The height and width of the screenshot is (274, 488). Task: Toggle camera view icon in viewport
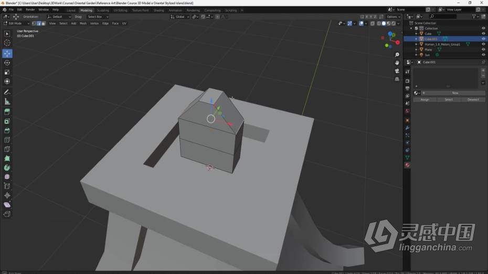pos(397,71)
